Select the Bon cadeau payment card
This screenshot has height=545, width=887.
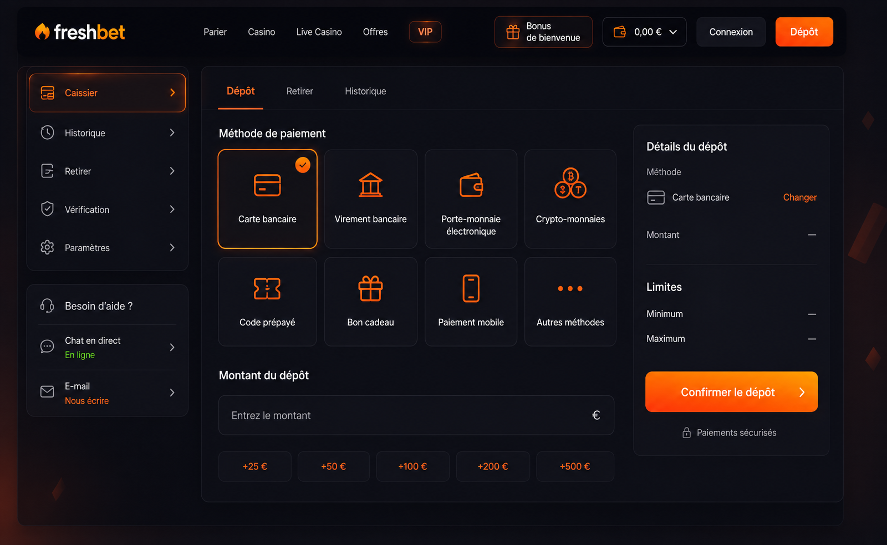click(370, 302)
